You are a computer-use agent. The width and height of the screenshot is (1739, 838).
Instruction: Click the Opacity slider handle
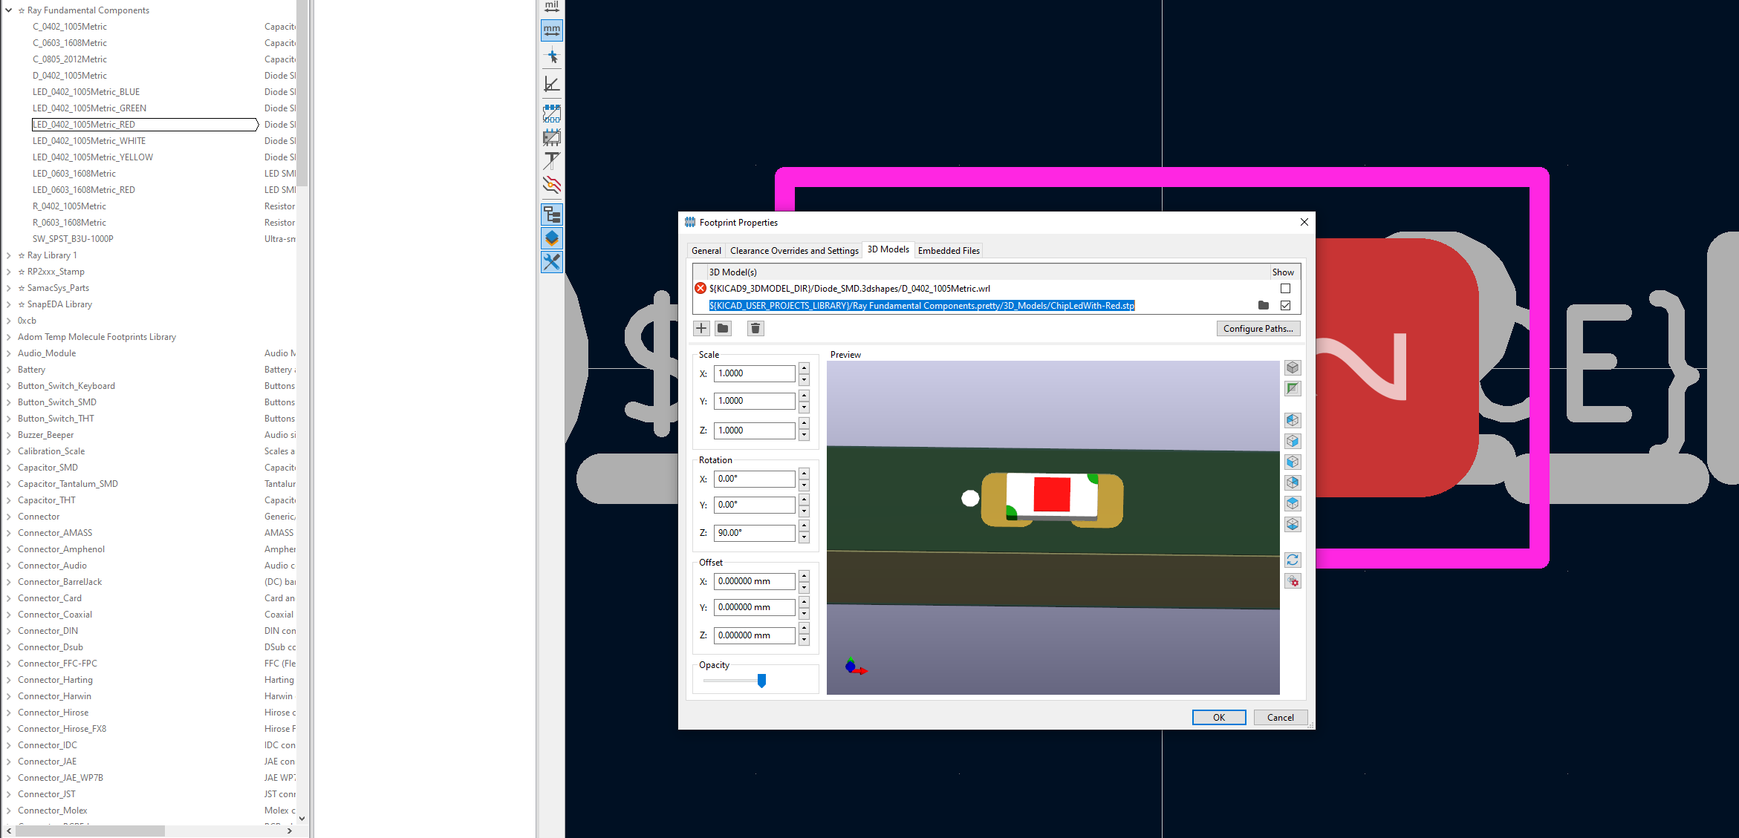(x=761, y=680)
